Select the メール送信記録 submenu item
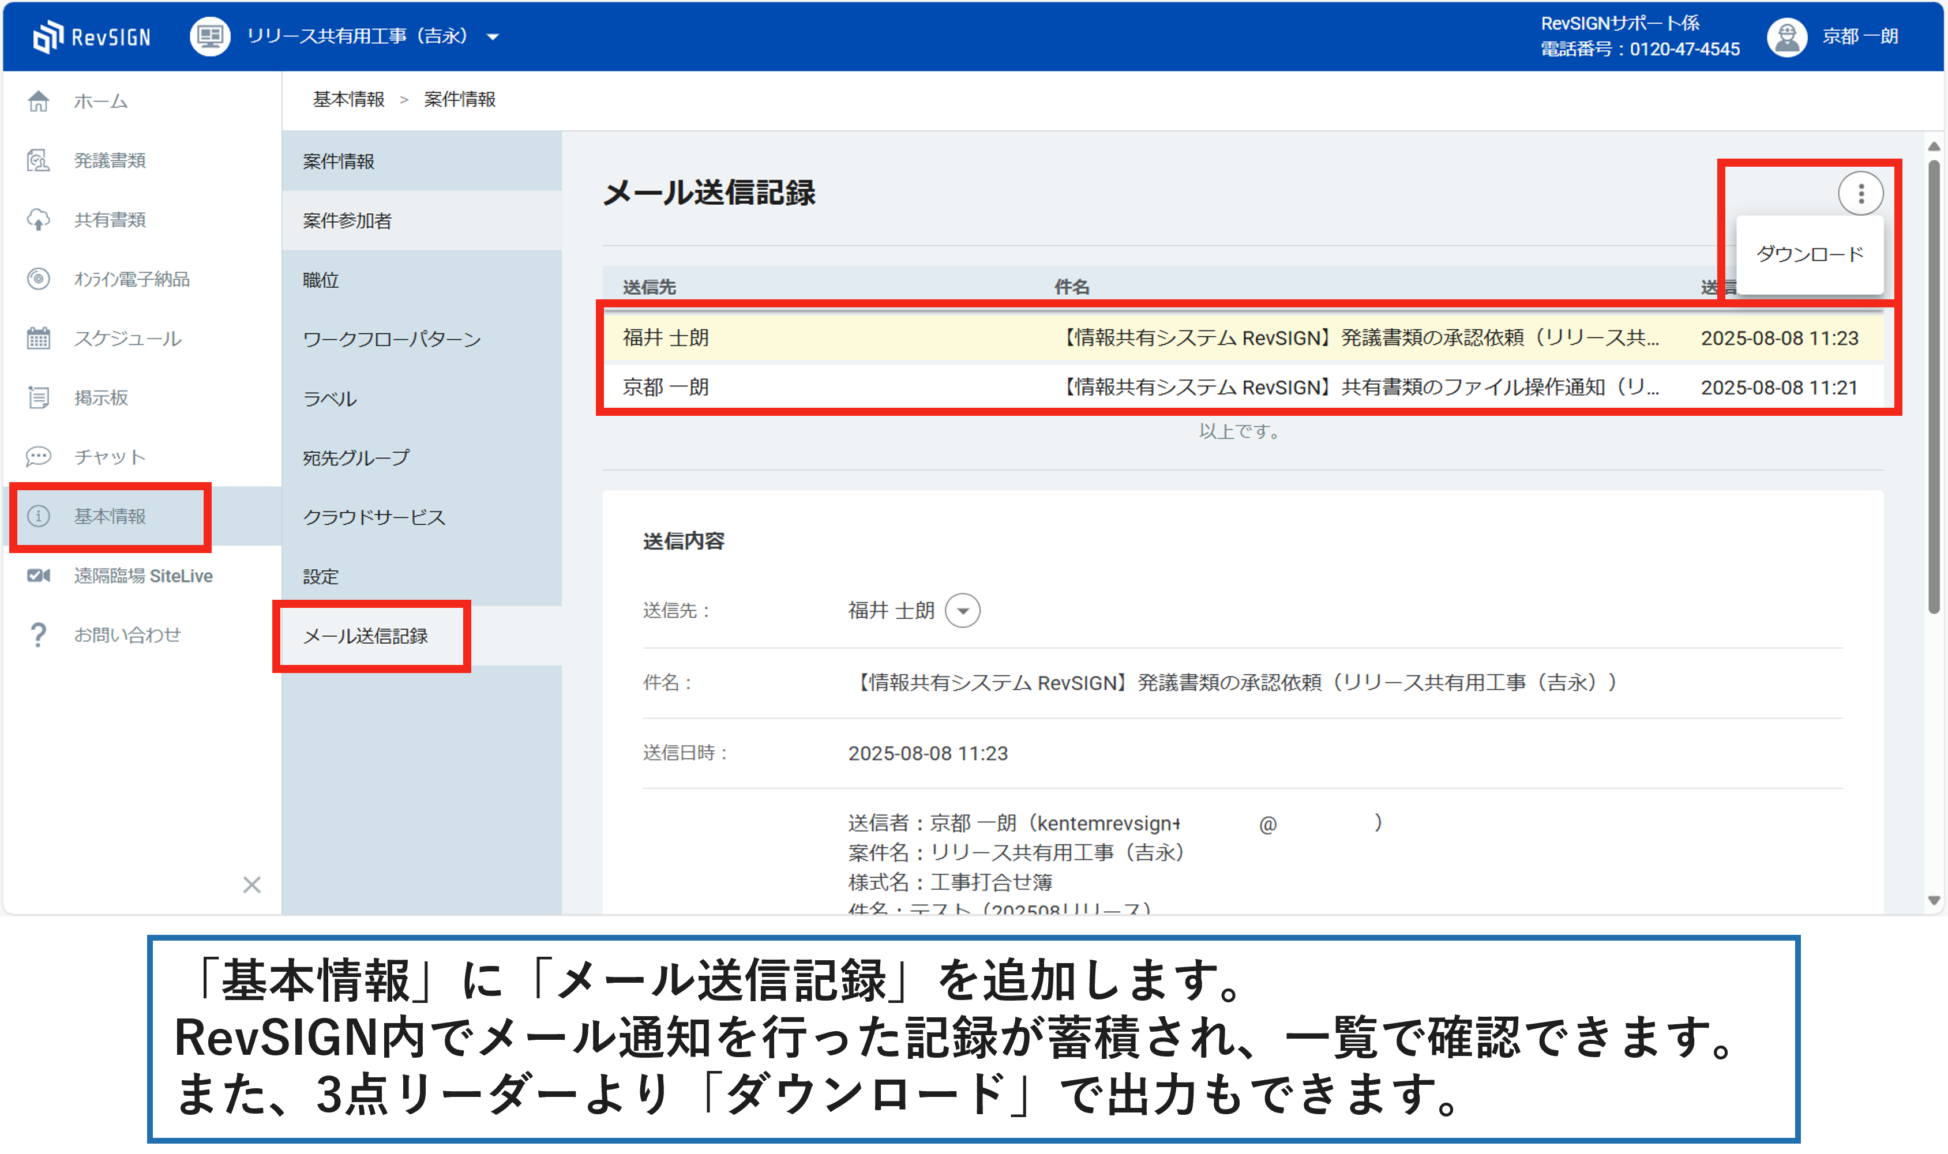 click(422, 636)
